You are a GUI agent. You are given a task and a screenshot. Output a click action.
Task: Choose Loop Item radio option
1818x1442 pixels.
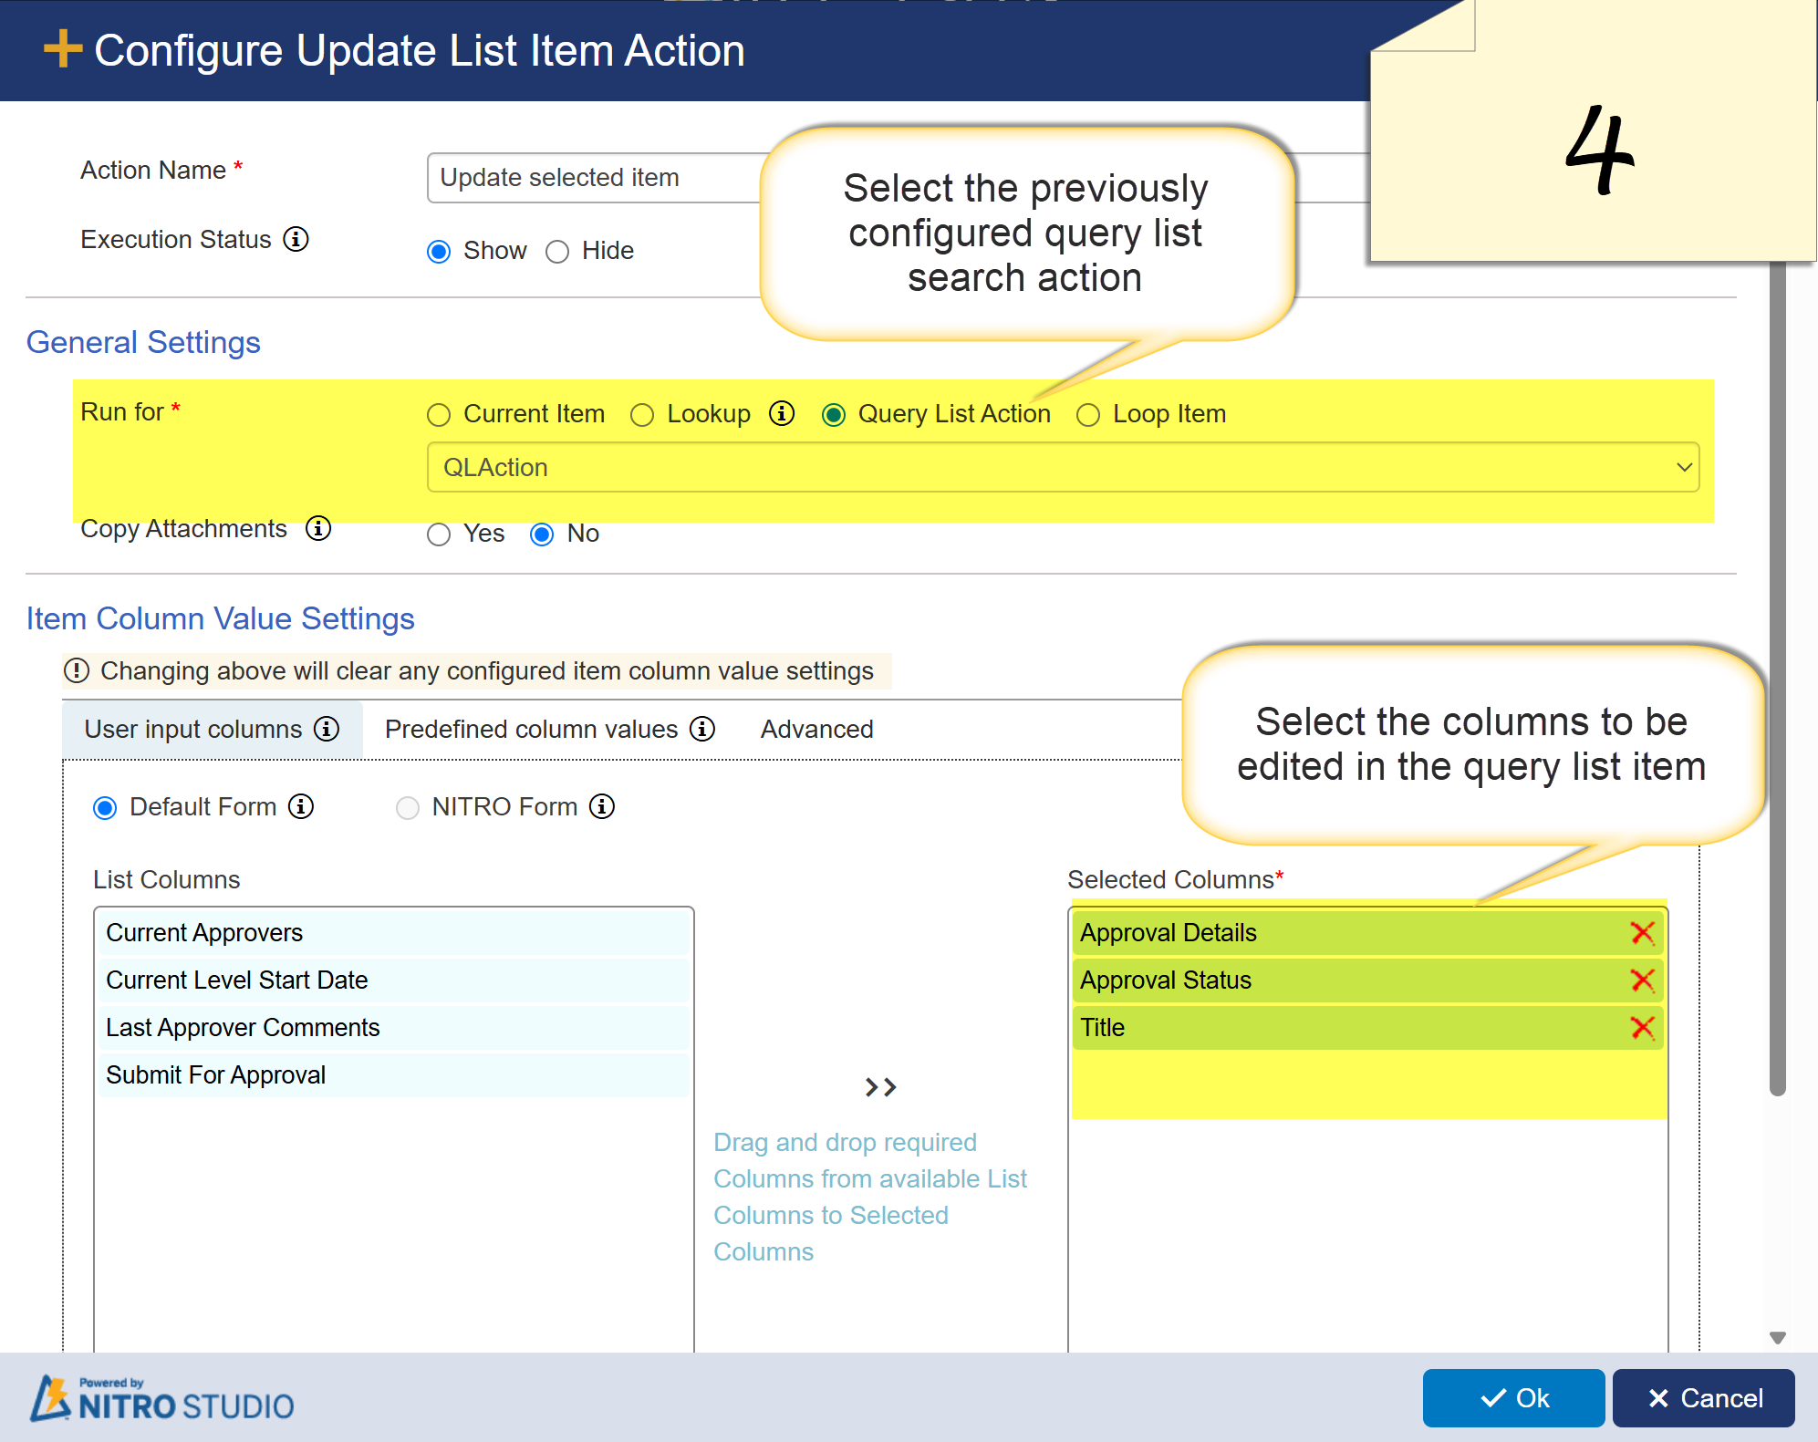coord(1088,415)
